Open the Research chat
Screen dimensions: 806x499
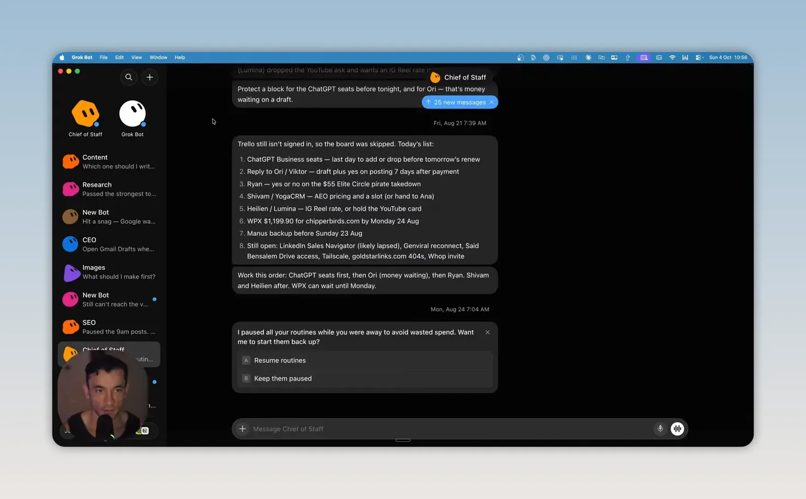pos(109,189)
